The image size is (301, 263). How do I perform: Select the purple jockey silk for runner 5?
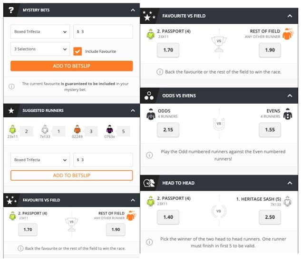[110, 129]
